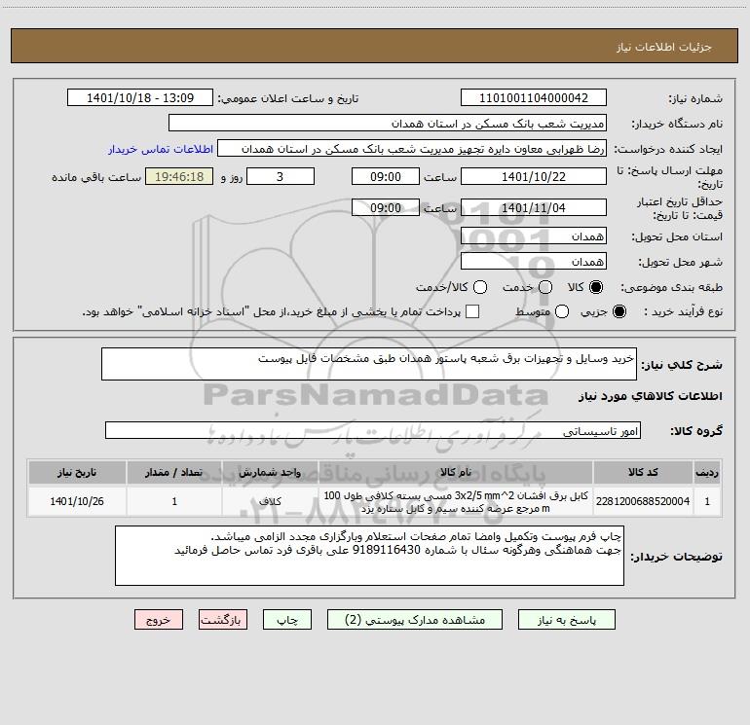This screenshot has width=750, height=725.
Task: Click the گروه کالا field امور تاسیساتی
Action: [373, 430]
